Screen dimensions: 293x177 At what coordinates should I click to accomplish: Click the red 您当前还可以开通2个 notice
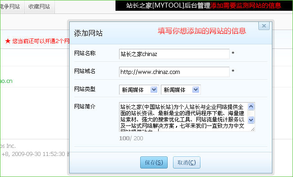[x=37, y=41]
